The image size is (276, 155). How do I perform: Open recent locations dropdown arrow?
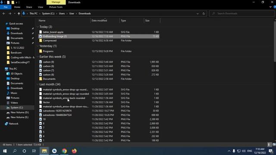[x=15, y=13]
